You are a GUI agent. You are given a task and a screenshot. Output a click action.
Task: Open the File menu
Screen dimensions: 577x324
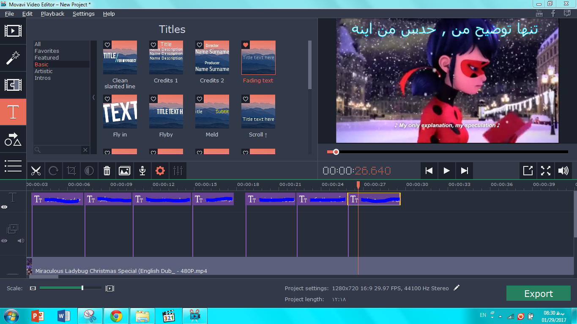click(9, 14)
